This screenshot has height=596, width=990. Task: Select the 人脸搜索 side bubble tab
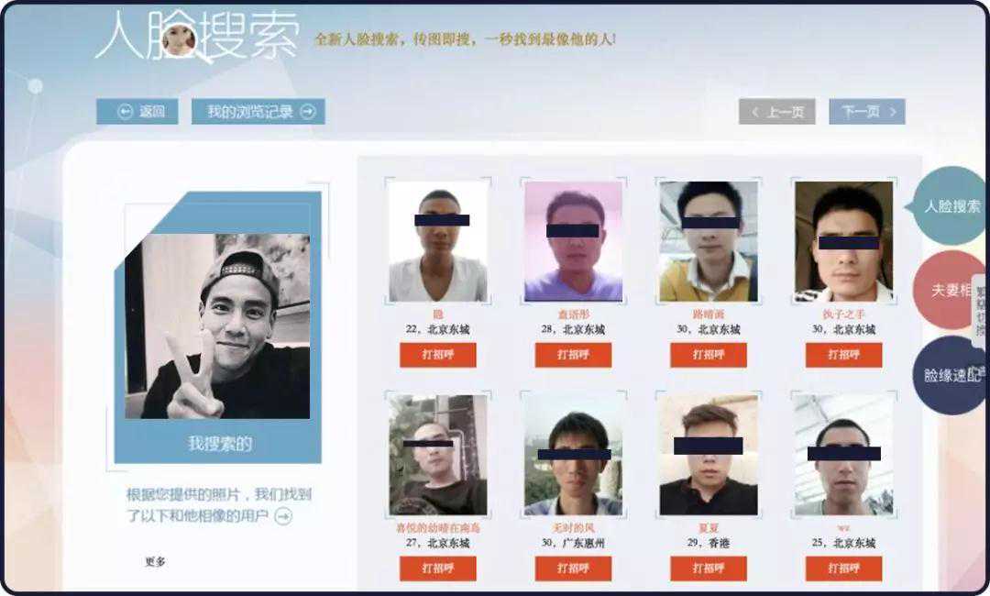point(951,205)
